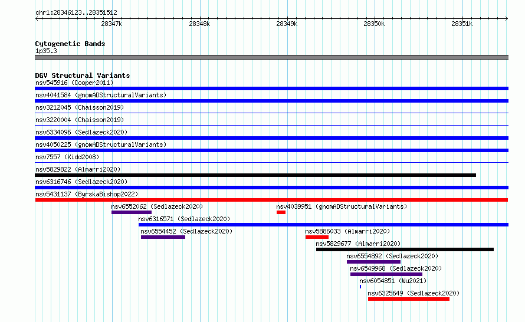This screenshot has width=525, height=322.
Task: Click nsv4050225 gnomAD variant label
Action: click(101, 144)
